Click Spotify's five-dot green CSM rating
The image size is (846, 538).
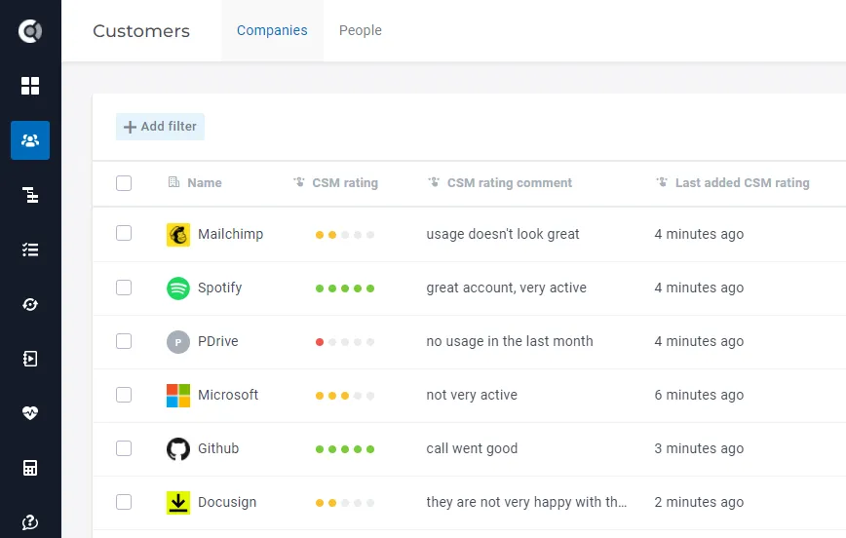[x=345, y=288]
